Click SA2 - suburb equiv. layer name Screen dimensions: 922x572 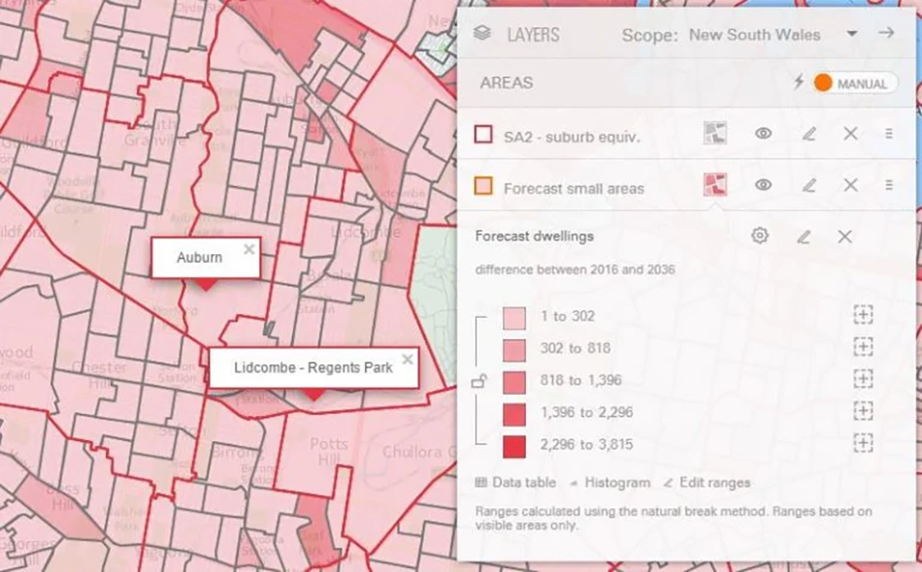[x=572, y=138]
